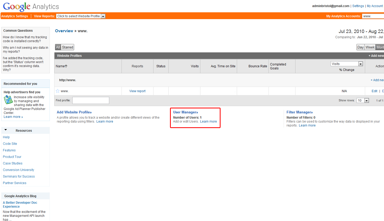Switch to the Starred profiles tab
384x221 pixels.
coord(68,47)
